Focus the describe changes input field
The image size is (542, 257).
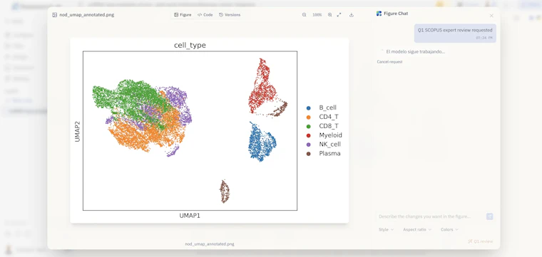[x=430, y=216]
